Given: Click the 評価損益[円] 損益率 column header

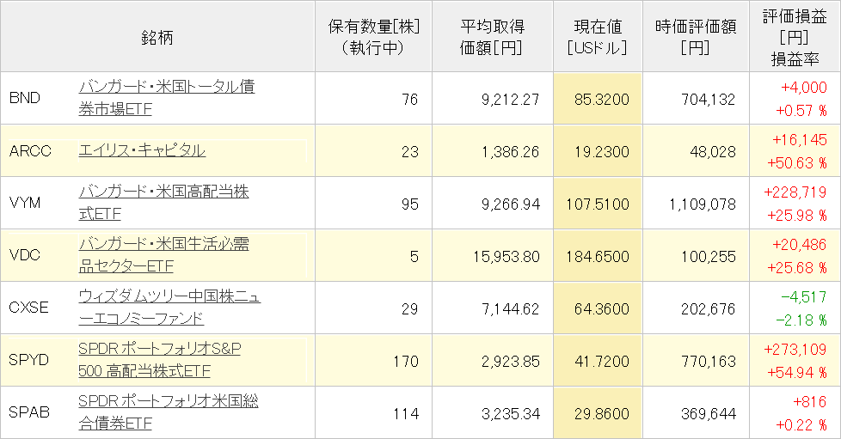Looking at the screenshot, I should [791, 36].
